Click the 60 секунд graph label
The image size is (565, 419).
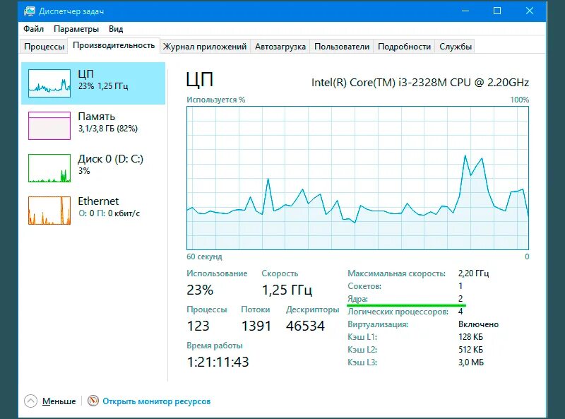pyautogui.click(x=204, y=256)
